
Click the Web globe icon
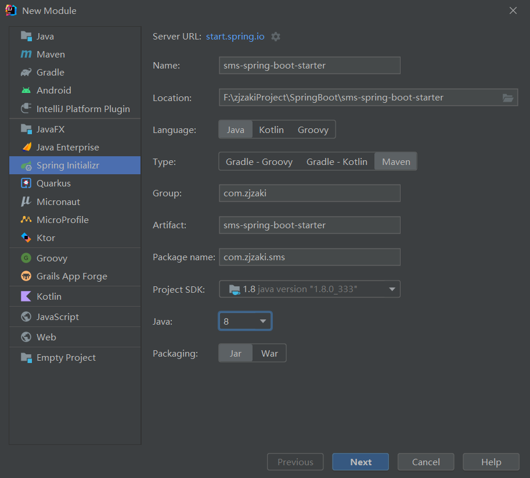click(26, 337)
